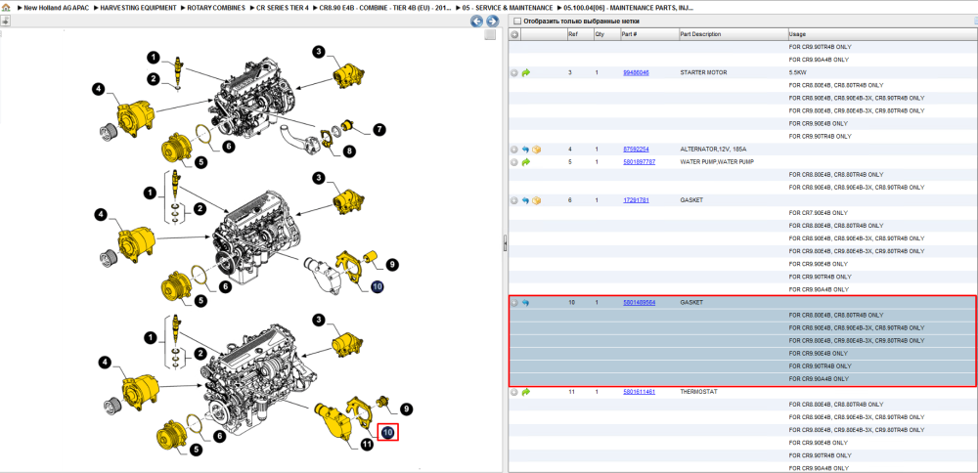Toggle 'Отобразить только выбранные метки' checkbox
Viewport: 978px width, 473px height.
(x=516, y=21)
